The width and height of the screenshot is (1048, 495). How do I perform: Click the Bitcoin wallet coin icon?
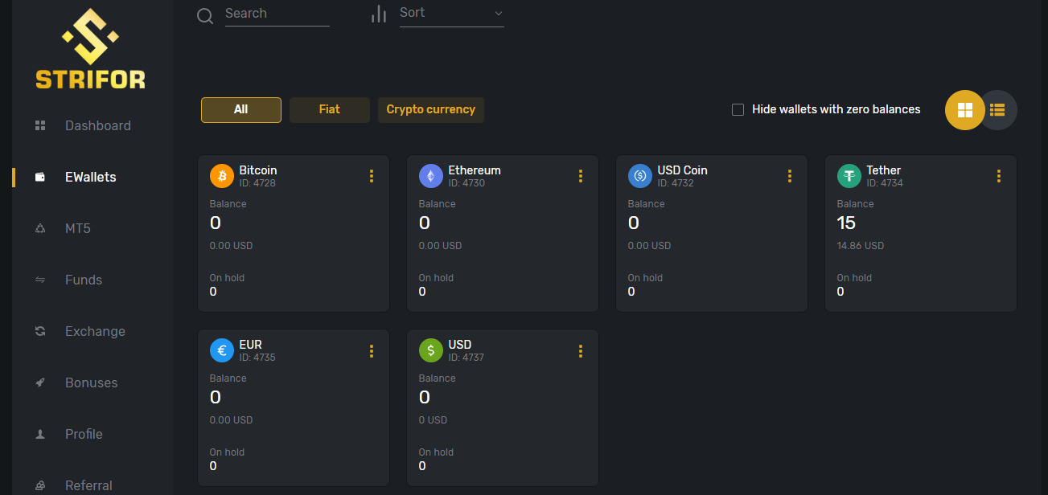coord(221,176)
